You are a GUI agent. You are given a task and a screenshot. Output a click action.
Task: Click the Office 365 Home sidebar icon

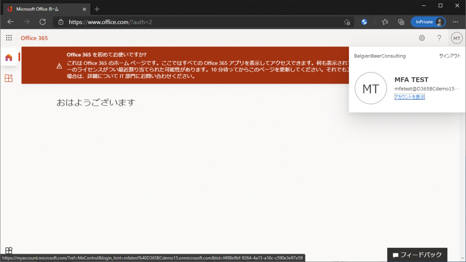pyautogui.click(x=9, y=57)
